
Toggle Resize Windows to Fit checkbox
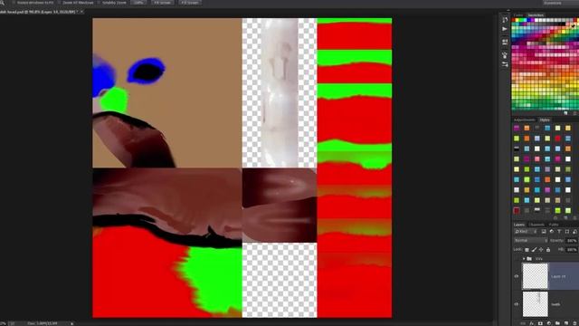click(x=14, y=3)
